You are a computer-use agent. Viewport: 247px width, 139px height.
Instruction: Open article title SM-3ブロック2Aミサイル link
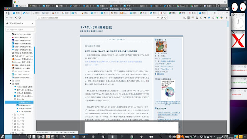pos(111,51)
